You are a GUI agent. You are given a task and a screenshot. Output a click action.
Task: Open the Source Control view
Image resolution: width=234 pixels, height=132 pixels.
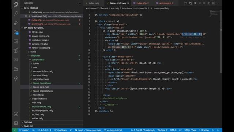tap(16, 32)
